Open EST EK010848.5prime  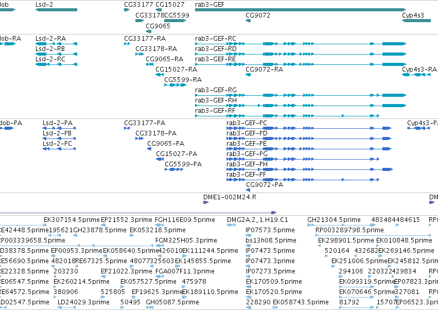coord(404,240)
